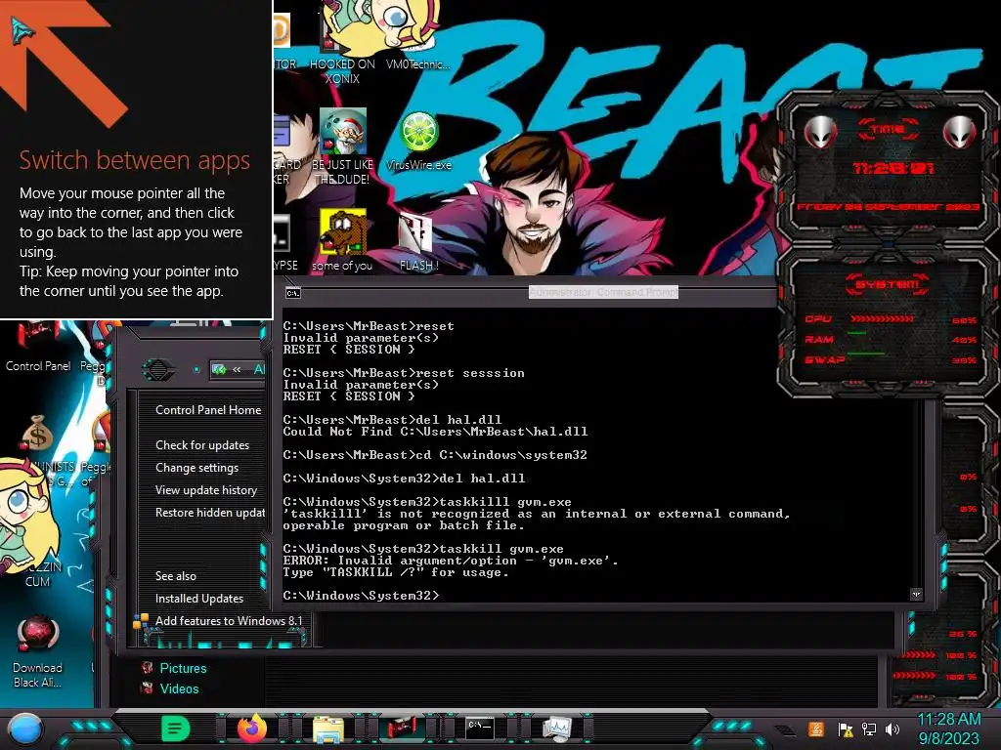The height and width of the screenshot is (750, 1001).
Task: Click Add features to Windows 8.1
Action: (229, 620)
